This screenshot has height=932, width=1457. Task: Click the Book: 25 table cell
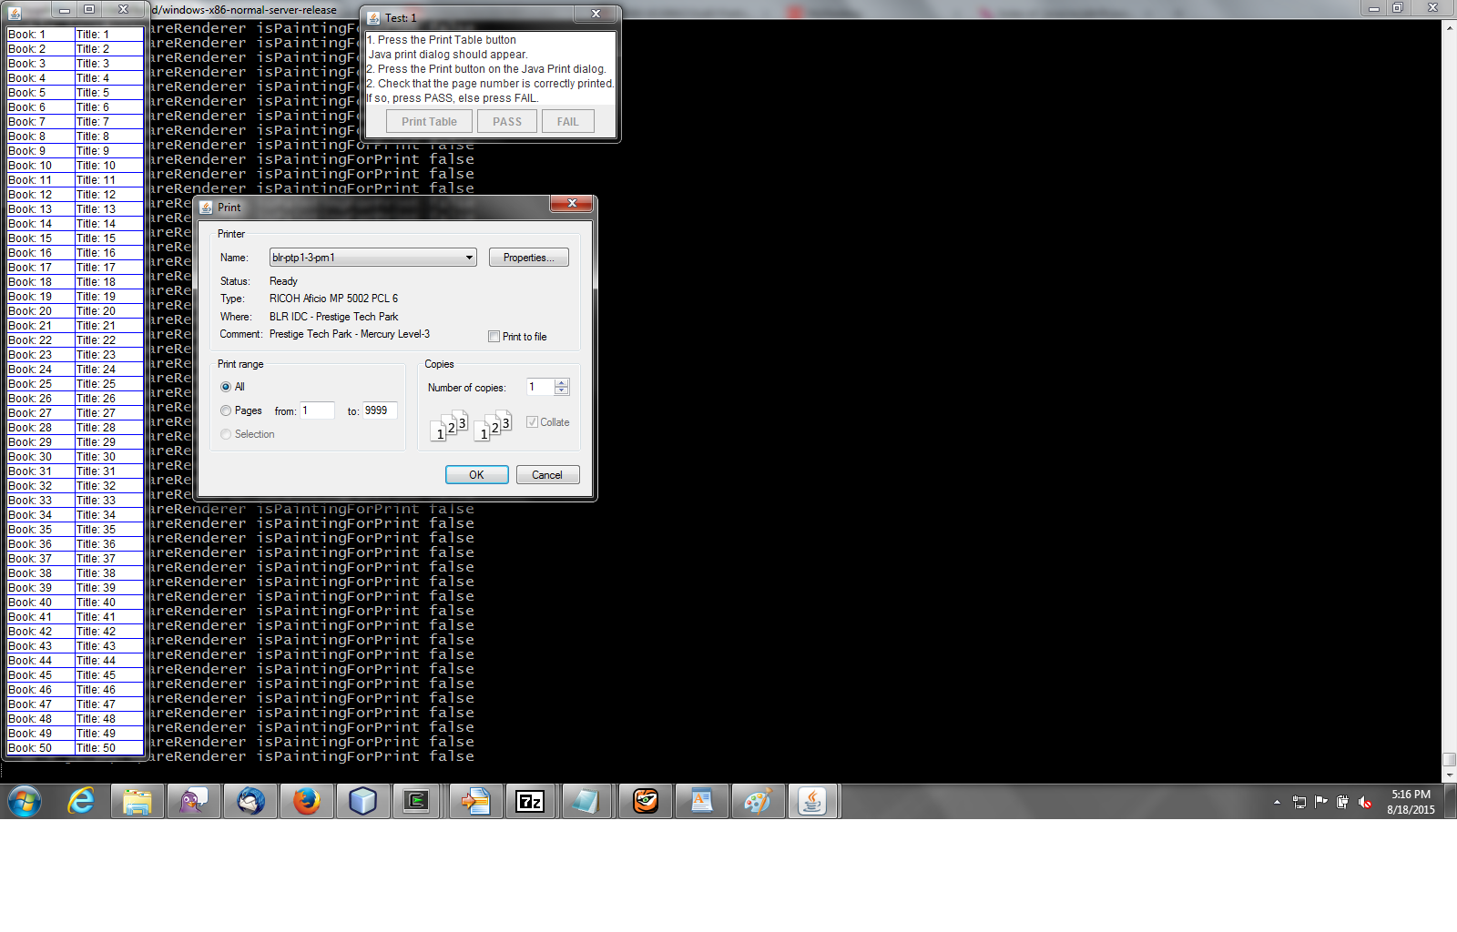40,384
